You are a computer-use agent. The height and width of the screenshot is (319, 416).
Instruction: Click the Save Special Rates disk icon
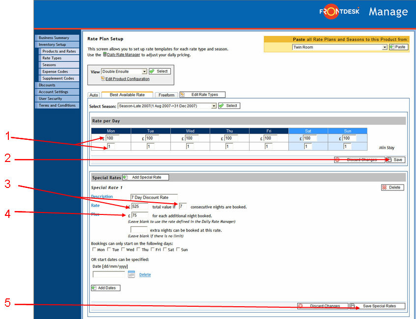click(353, 306)
